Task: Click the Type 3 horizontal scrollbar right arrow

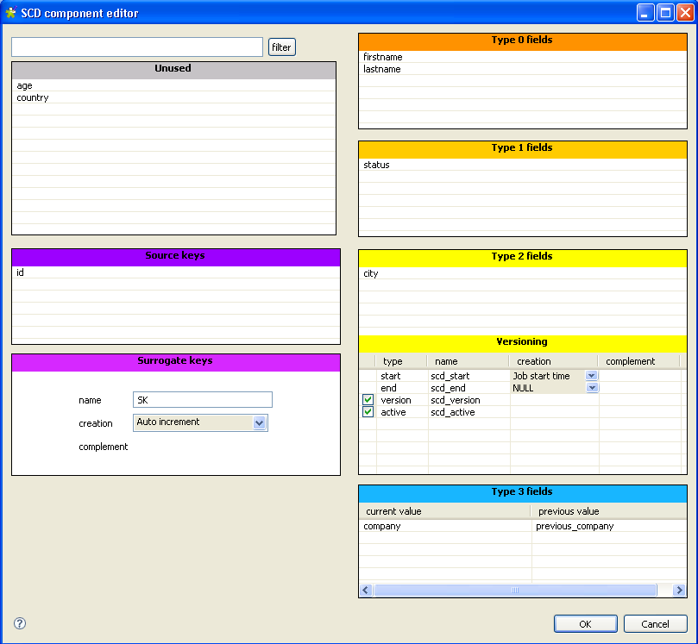Action: click(680, 591)
